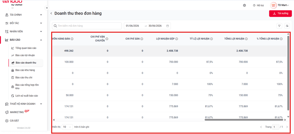Click info icon next to Lợi nhuận gộp
The image size is (294, 134).
tap(177, 39)
